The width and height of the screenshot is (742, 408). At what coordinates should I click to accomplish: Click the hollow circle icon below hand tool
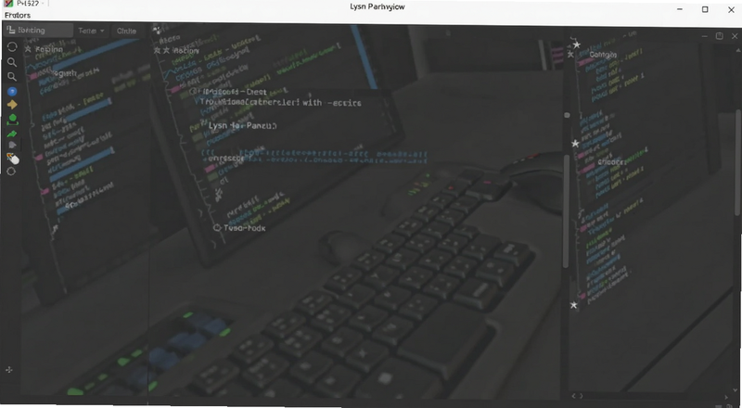(x=11, y=172)
